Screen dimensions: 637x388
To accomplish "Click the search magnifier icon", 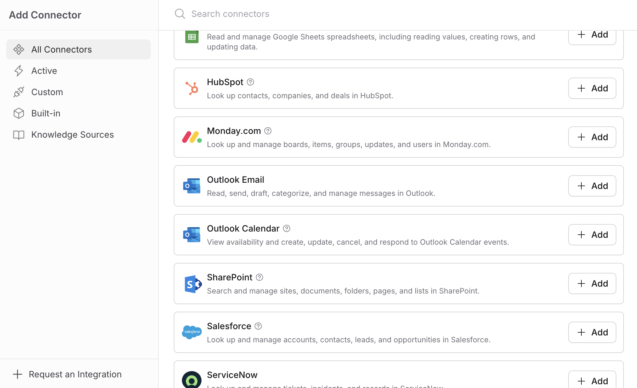I will point(180,14).
